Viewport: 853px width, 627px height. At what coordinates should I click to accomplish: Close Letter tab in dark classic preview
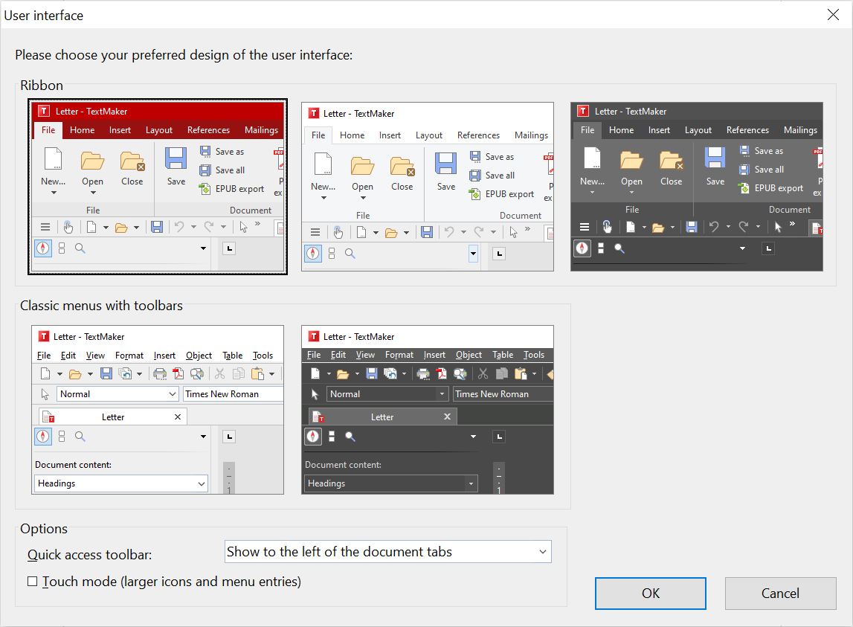click(447, 417)
